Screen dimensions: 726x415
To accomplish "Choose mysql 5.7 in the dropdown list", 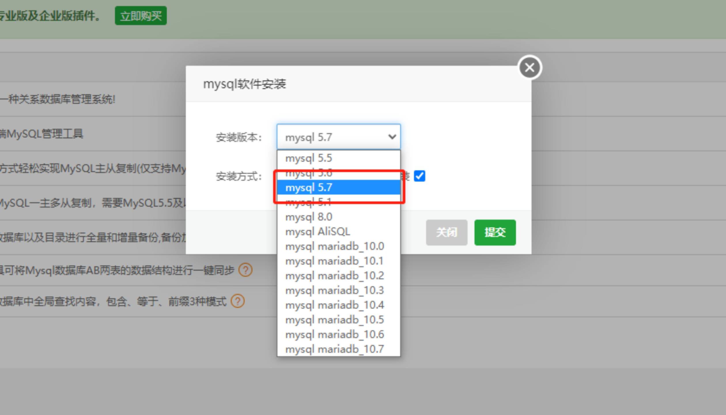I will coord(339,187).
